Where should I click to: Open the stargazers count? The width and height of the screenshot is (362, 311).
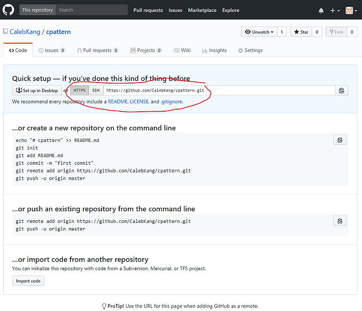317,32
